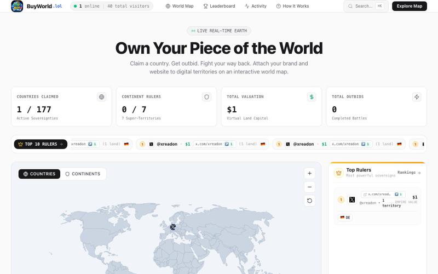The height and width of the screenshot is (274, 438).
Task: Zoom in the map with plus button
Action: (309, 173)
